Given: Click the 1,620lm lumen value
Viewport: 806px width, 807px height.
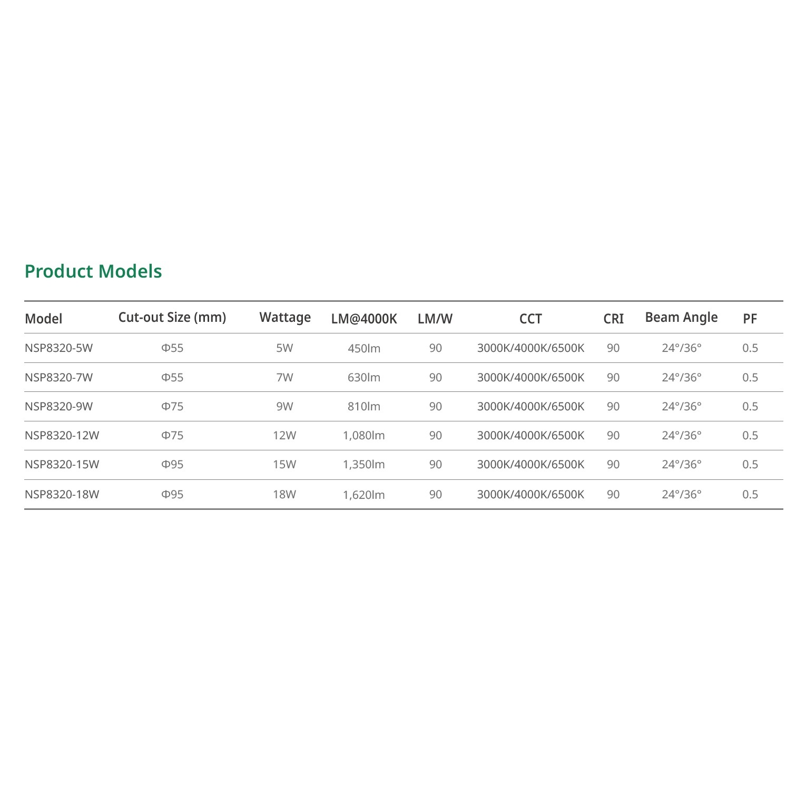Looking at the screenshot, I should [x=364, y=495].
